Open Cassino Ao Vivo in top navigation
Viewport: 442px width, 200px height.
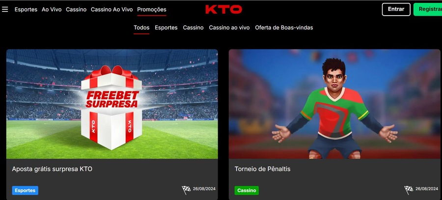(111, 9)
